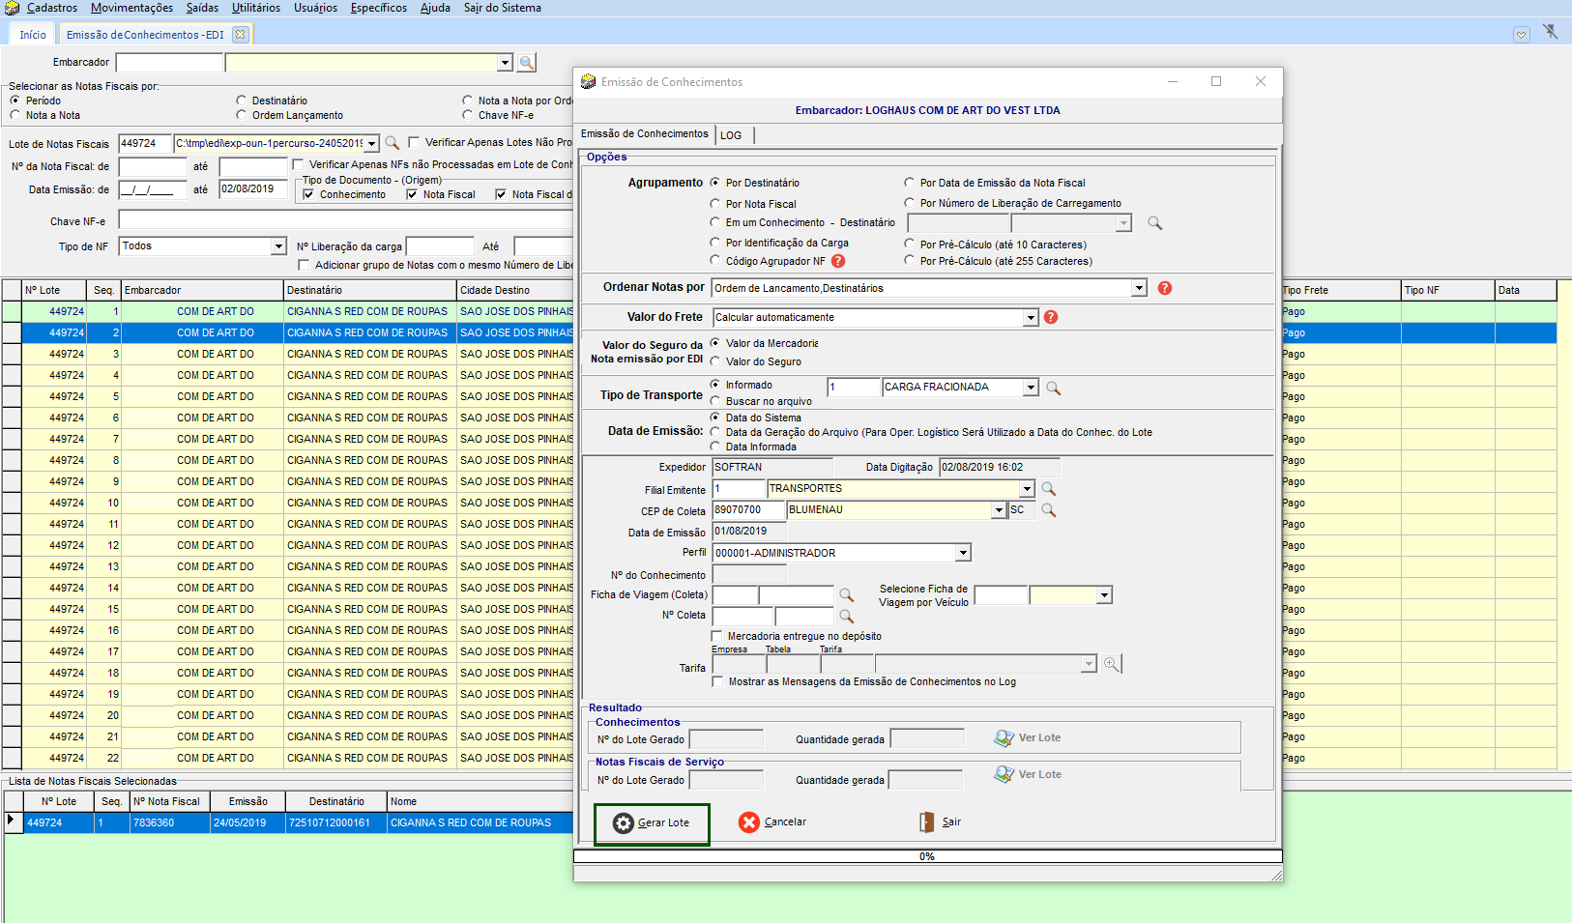Check Mostrar as Mensagens da Emissão no Log
This screenshot has height=923, width=1572.
tap(717, 681)
